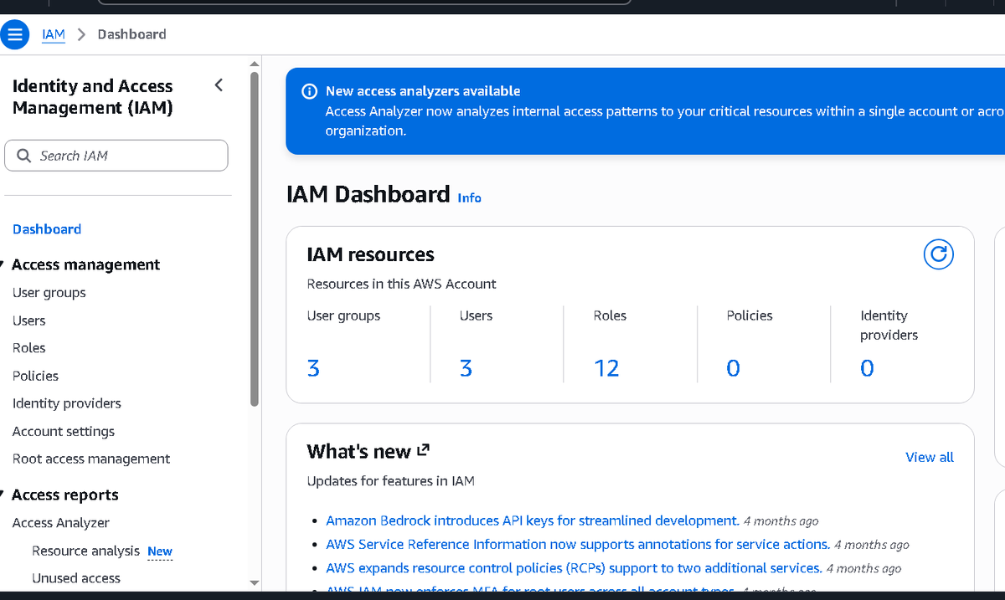Screen dimensions: 1005x600
Task: Collapse the Access reports section triangle
Action: pos(3,495)
